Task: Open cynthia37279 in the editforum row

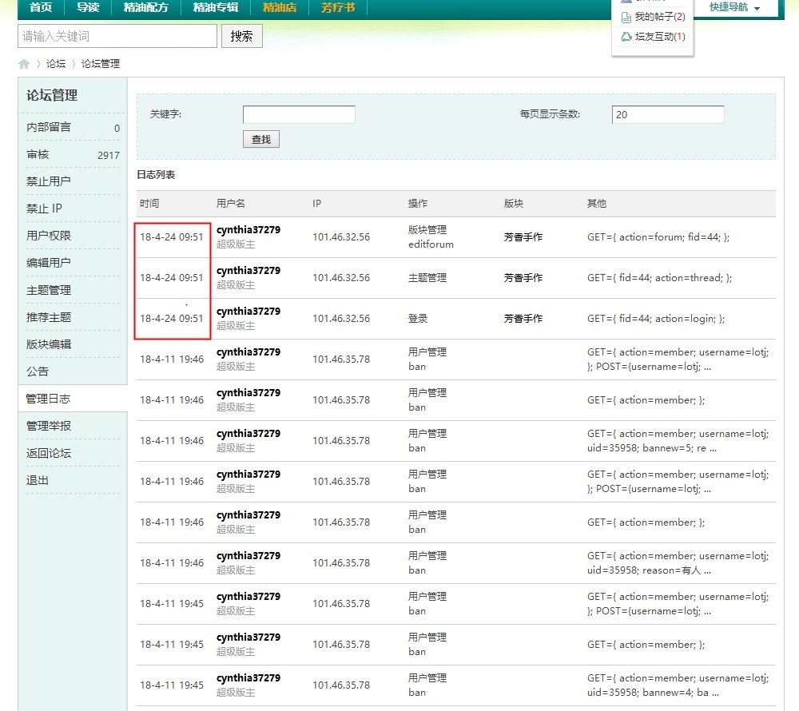Action: [248, 230]
